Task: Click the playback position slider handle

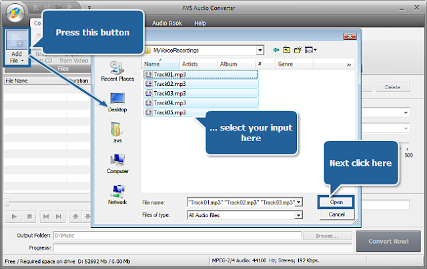Action: (x=7, y=202)
